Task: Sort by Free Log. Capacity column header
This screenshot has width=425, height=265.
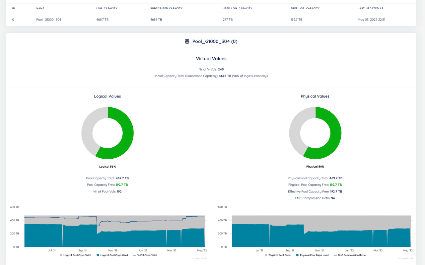Action: pos(305,8)
